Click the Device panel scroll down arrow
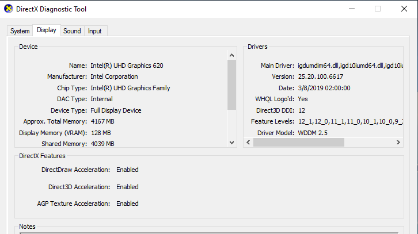The width and height of the screenshot is (418, 234). 232,142
